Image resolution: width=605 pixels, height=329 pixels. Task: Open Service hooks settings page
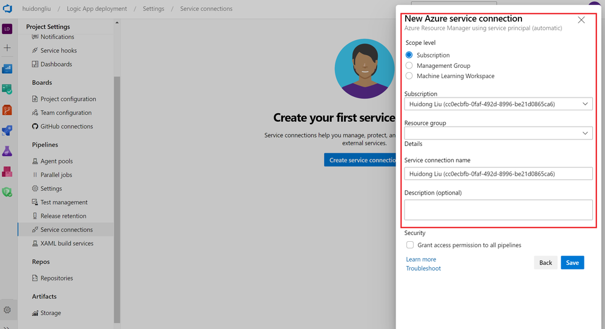[59, 50]
